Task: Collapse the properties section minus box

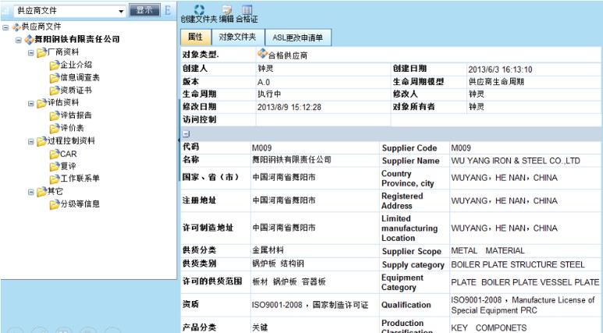Action: (186, 134)
